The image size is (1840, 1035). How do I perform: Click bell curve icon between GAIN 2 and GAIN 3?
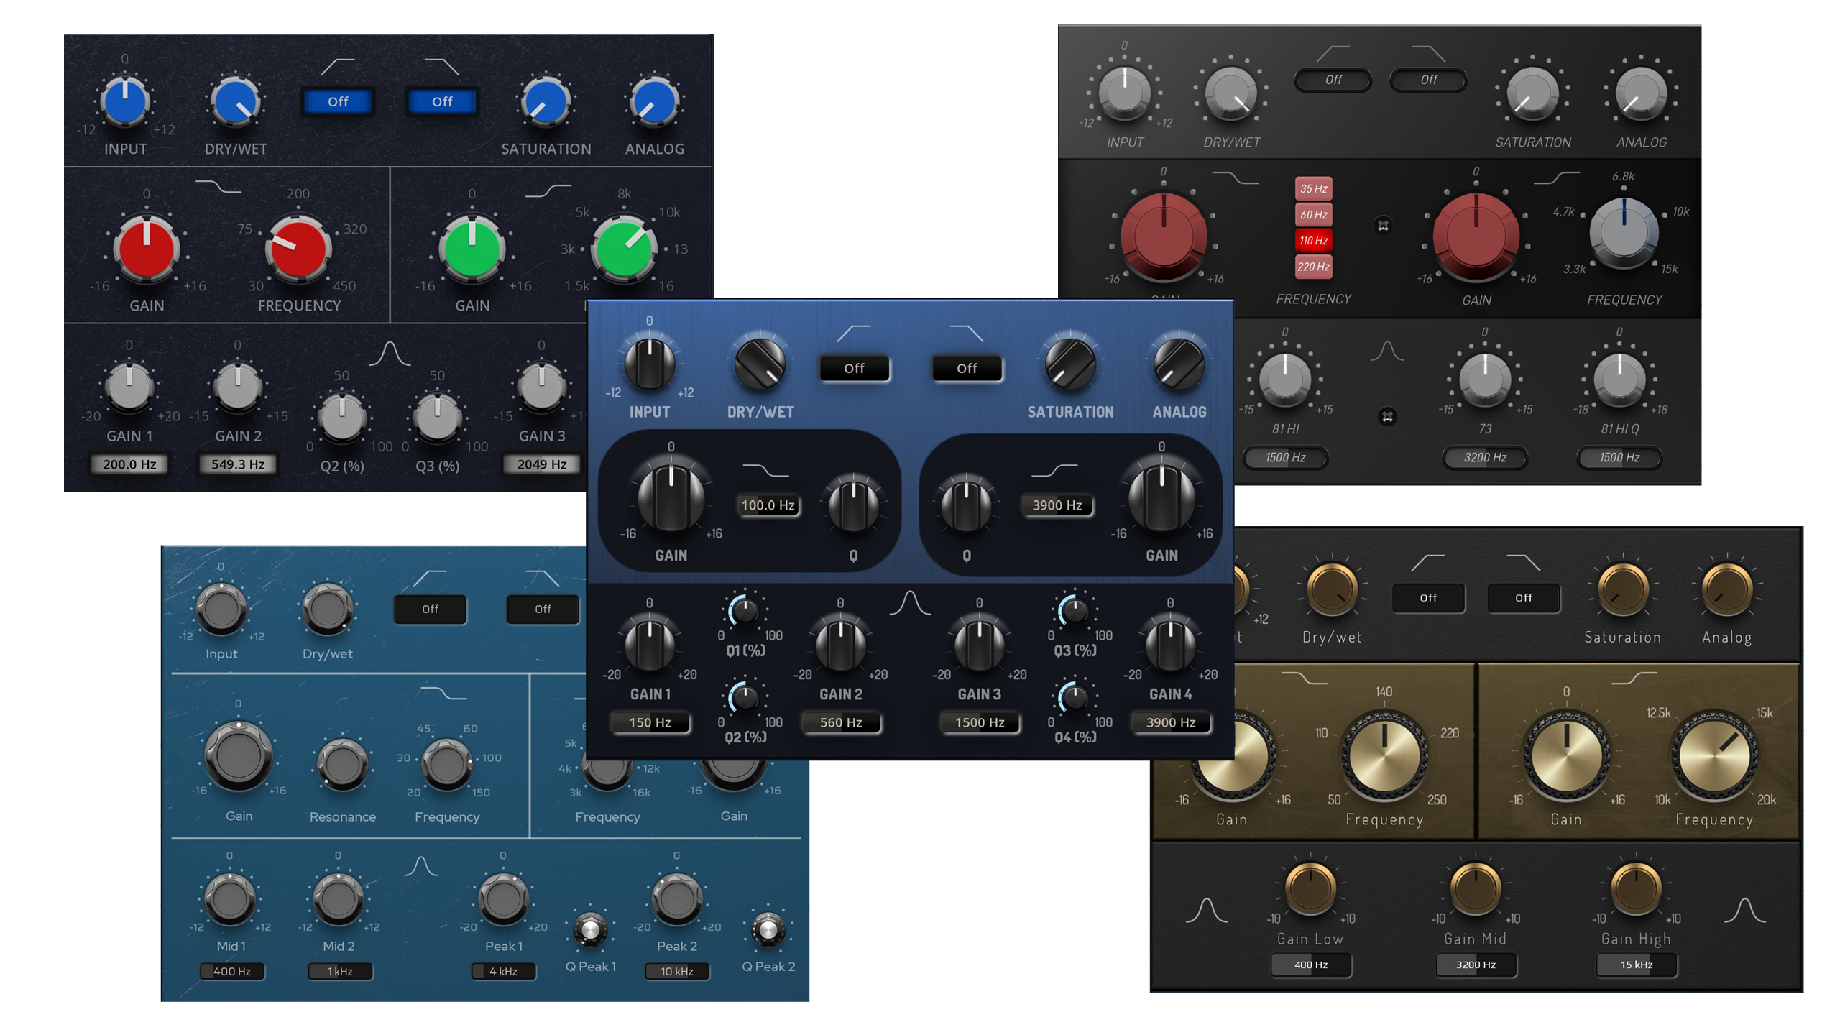pos(910,602)
